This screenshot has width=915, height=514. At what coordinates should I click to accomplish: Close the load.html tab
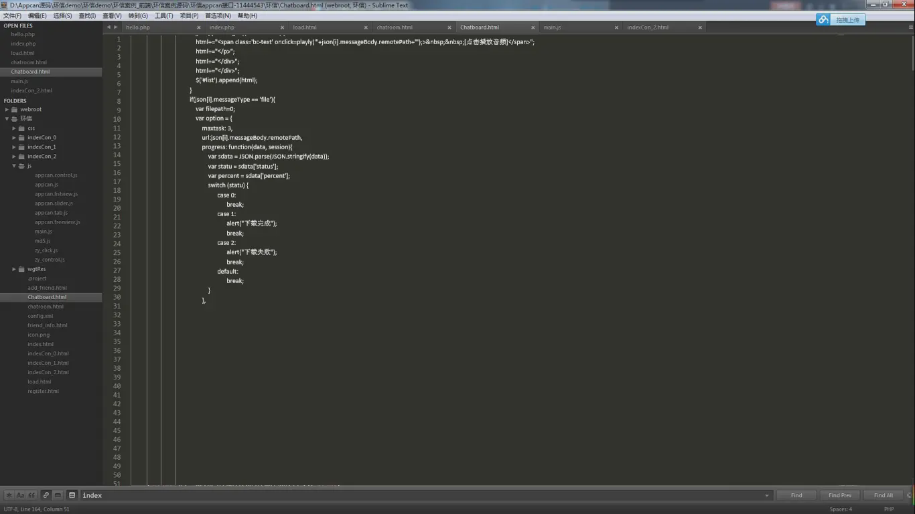click(366, 27)
